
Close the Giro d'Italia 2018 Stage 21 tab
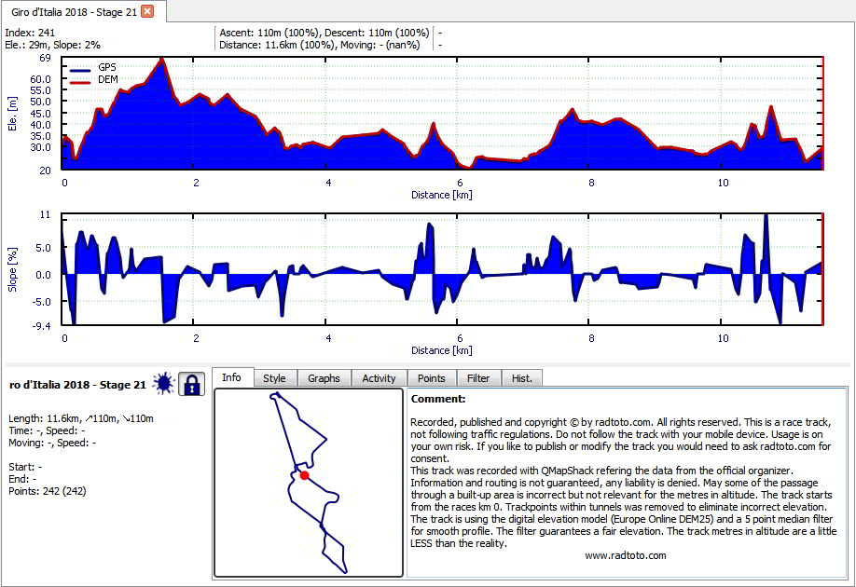[x=147, y=11]
